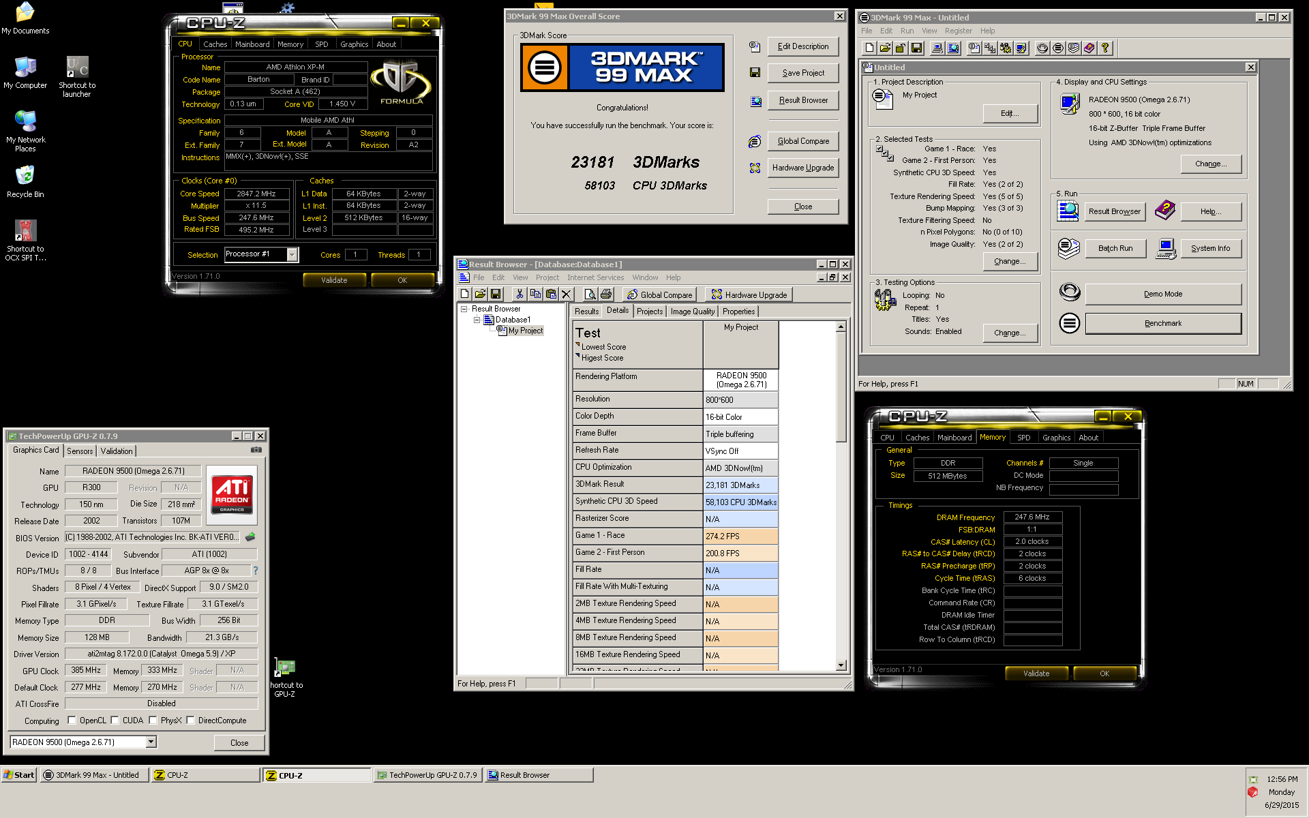Open RADEON 9500 card dropdown in GPU-Z
Screen dimensions: 1309x818
[x=151, y=742]
